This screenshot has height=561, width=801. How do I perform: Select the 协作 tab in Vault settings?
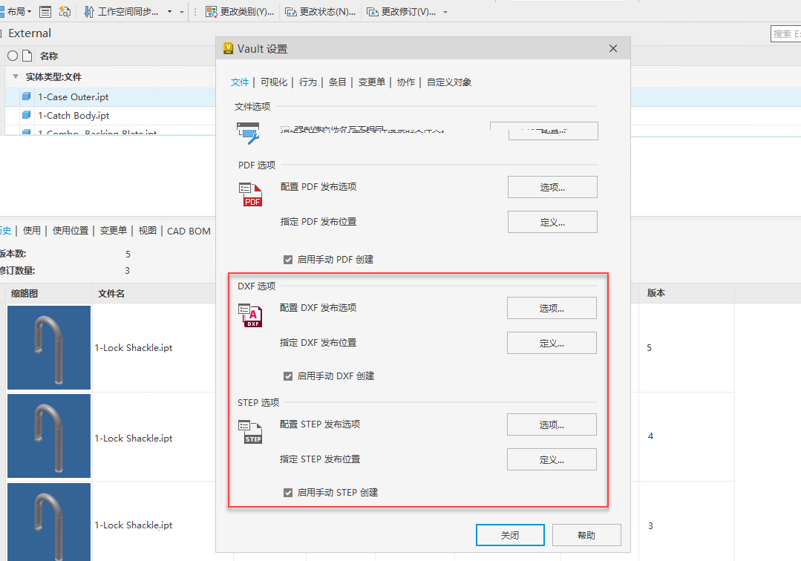point(406,82)
